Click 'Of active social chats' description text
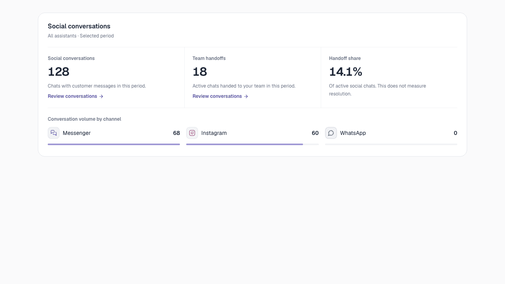505x284 pixels. 378,90
